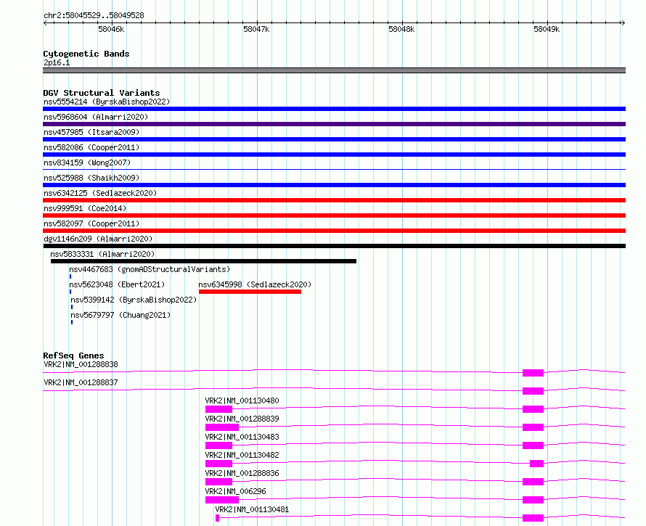
Task: Click the chr2:58045529..58049528 coordinate label
Action: click(x=94, y=15)
